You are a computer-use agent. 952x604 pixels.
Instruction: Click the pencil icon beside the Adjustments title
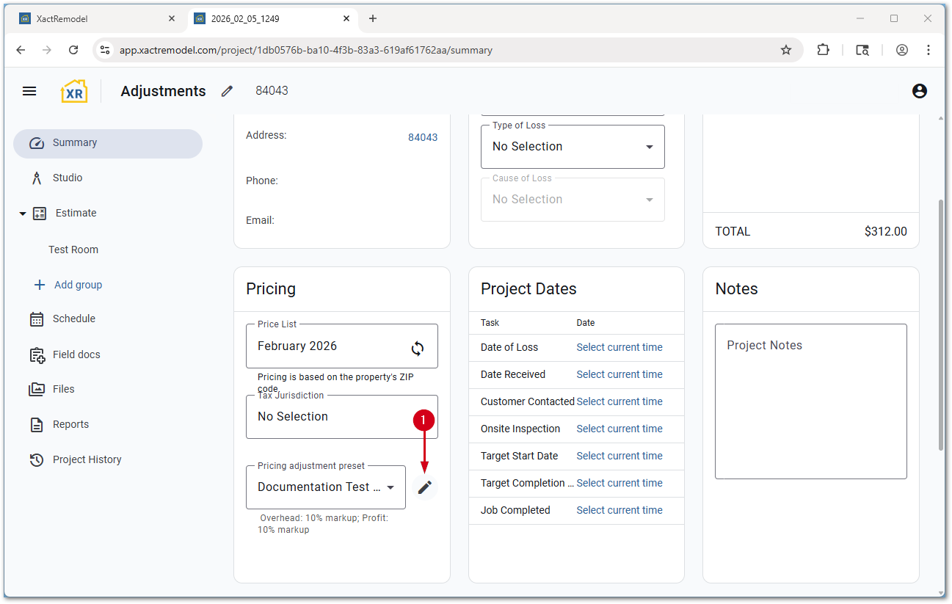pyautogui.click(x=228, y=91)
